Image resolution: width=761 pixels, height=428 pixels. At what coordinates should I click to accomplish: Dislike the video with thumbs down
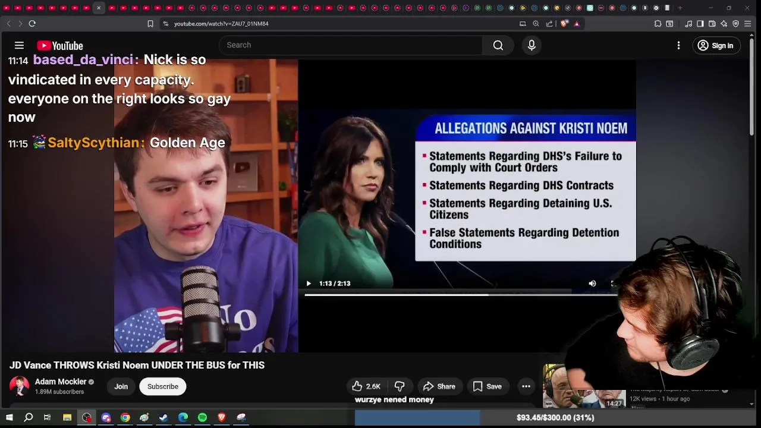pyautogui.click(x=400, y=386)
